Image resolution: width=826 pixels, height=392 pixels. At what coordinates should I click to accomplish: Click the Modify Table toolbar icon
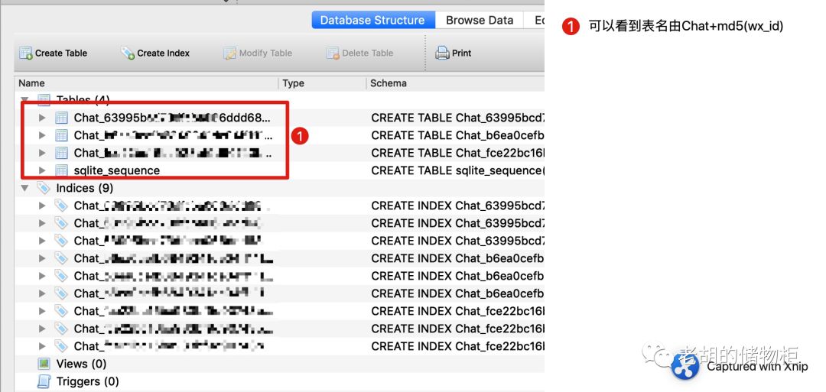(x=229, y=53)
